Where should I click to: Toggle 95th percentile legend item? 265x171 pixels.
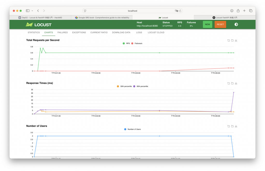pyautogui.click(x=141, y=87)
